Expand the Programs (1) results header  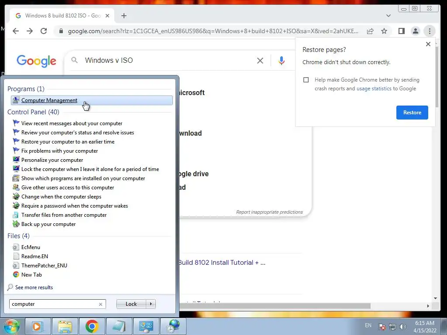point(26,89)
